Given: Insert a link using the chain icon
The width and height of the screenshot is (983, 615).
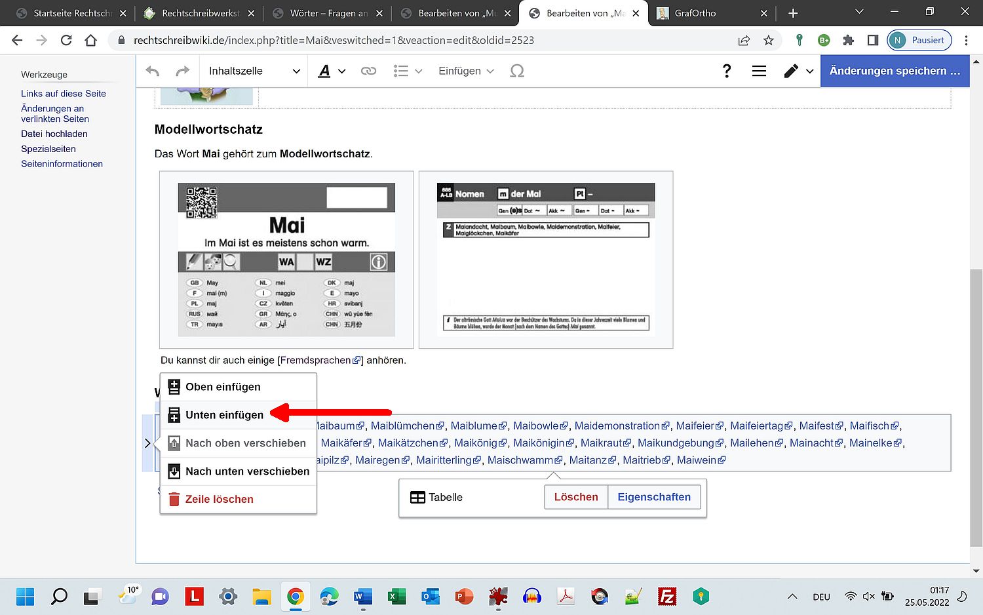Looking at the screenshot, I should point(368,71).
